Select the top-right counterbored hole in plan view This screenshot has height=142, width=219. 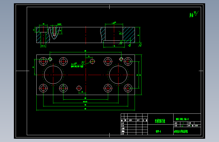pyautogui.click(x=128, y=61)
